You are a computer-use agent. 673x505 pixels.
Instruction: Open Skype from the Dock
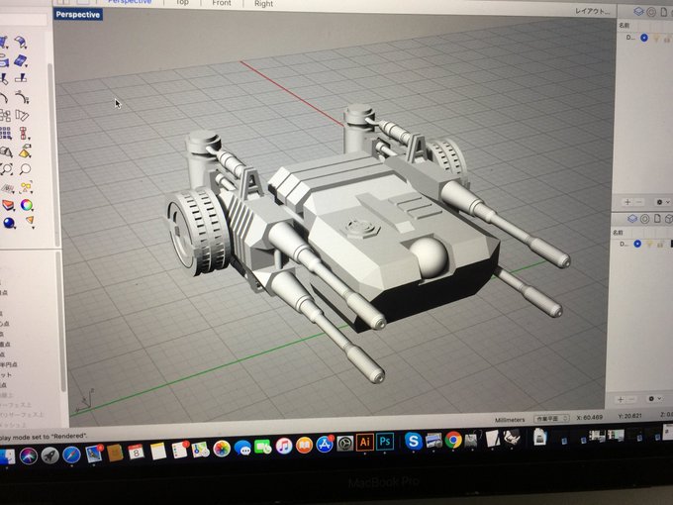(414, 441)
